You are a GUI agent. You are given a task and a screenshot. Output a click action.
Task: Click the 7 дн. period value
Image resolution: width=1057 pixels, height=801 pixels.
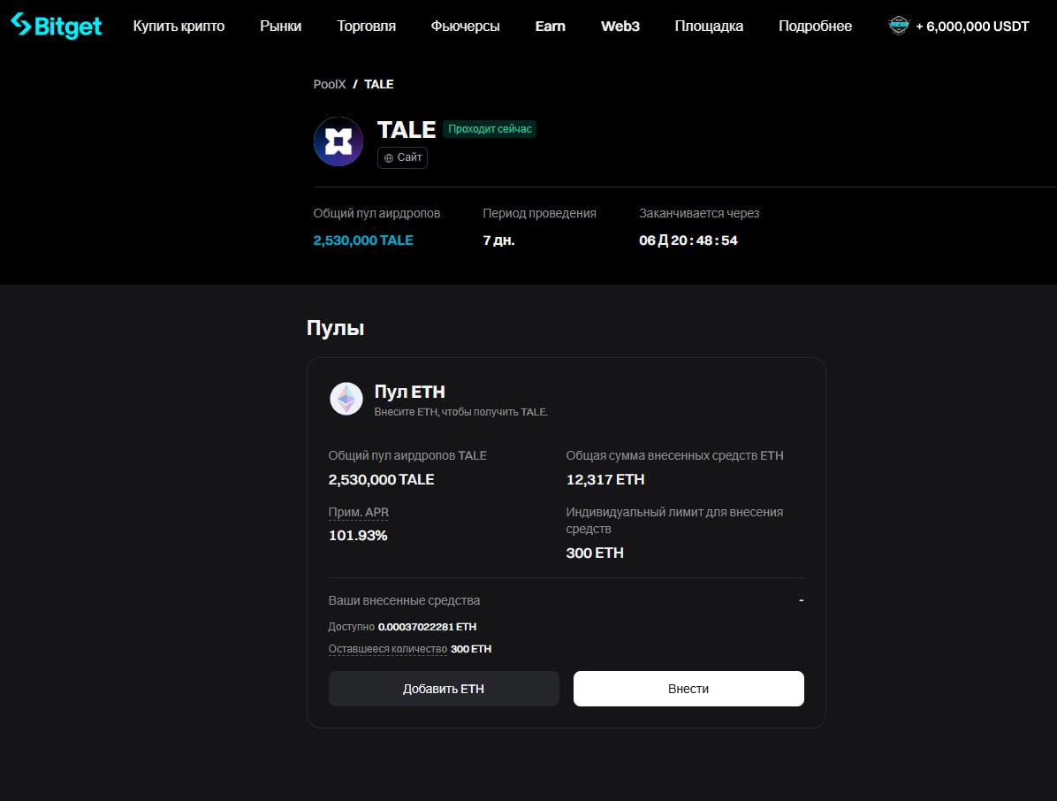pos(498,240)
